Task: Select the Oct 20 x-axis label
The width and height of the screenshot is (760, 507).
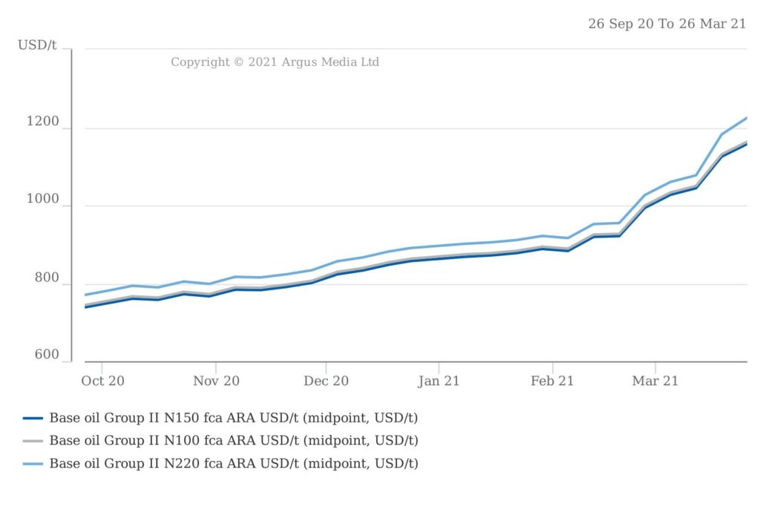Action: [x=103, y=381]
